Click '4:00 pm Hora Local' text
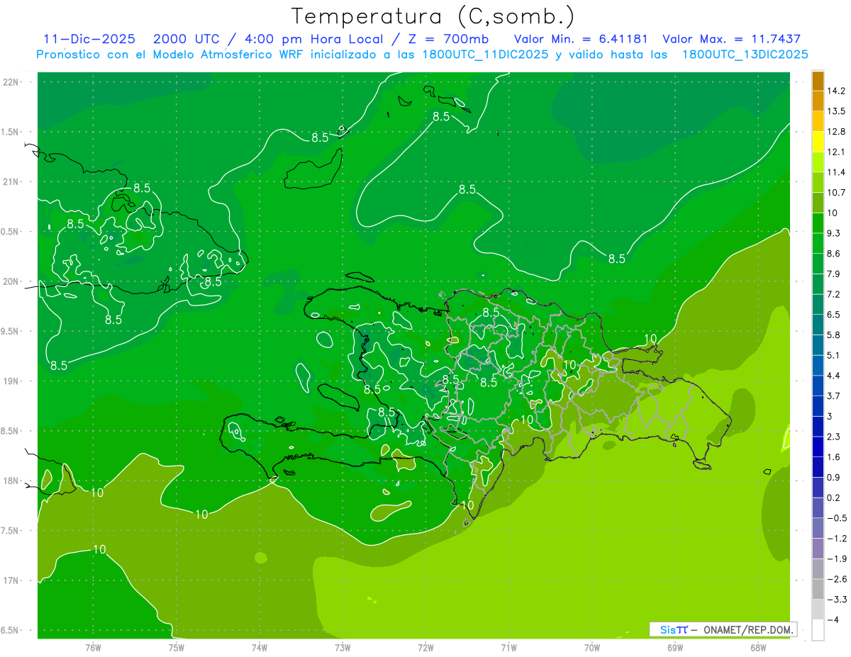Viewport: 851px width, 657px height. click(313, 39)
